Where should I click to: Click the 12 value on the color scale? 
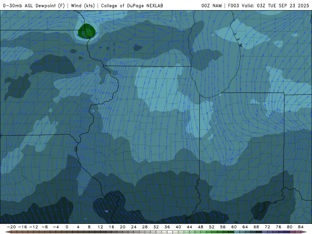click(100, 227)
